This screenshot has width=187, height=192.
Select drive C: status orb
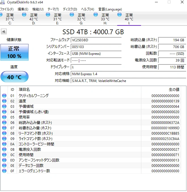1,15
